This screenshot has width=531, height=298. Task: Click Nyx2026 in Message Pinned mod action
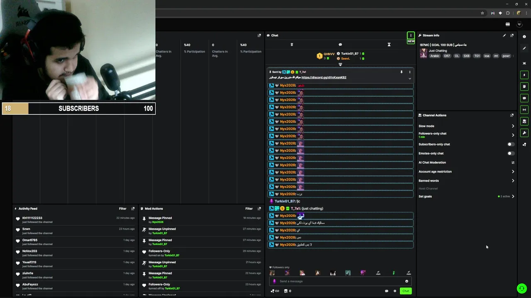point(158,222)
